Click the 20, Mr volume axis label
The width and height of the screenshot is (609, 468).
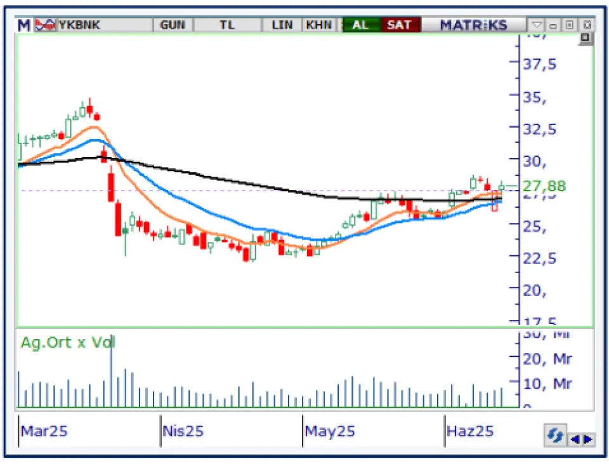[x=547, y=359]
